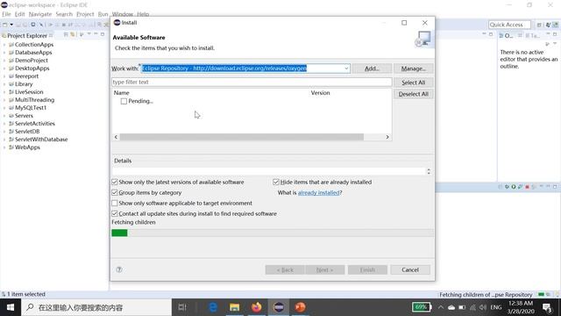The height and width of the screenshot is (316, 561).
Task: Tick the Pending... checkbox
Action: tap(124, 102)
